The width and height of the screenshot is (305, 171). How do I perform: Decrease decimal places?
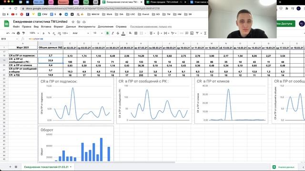coord(54,33)
